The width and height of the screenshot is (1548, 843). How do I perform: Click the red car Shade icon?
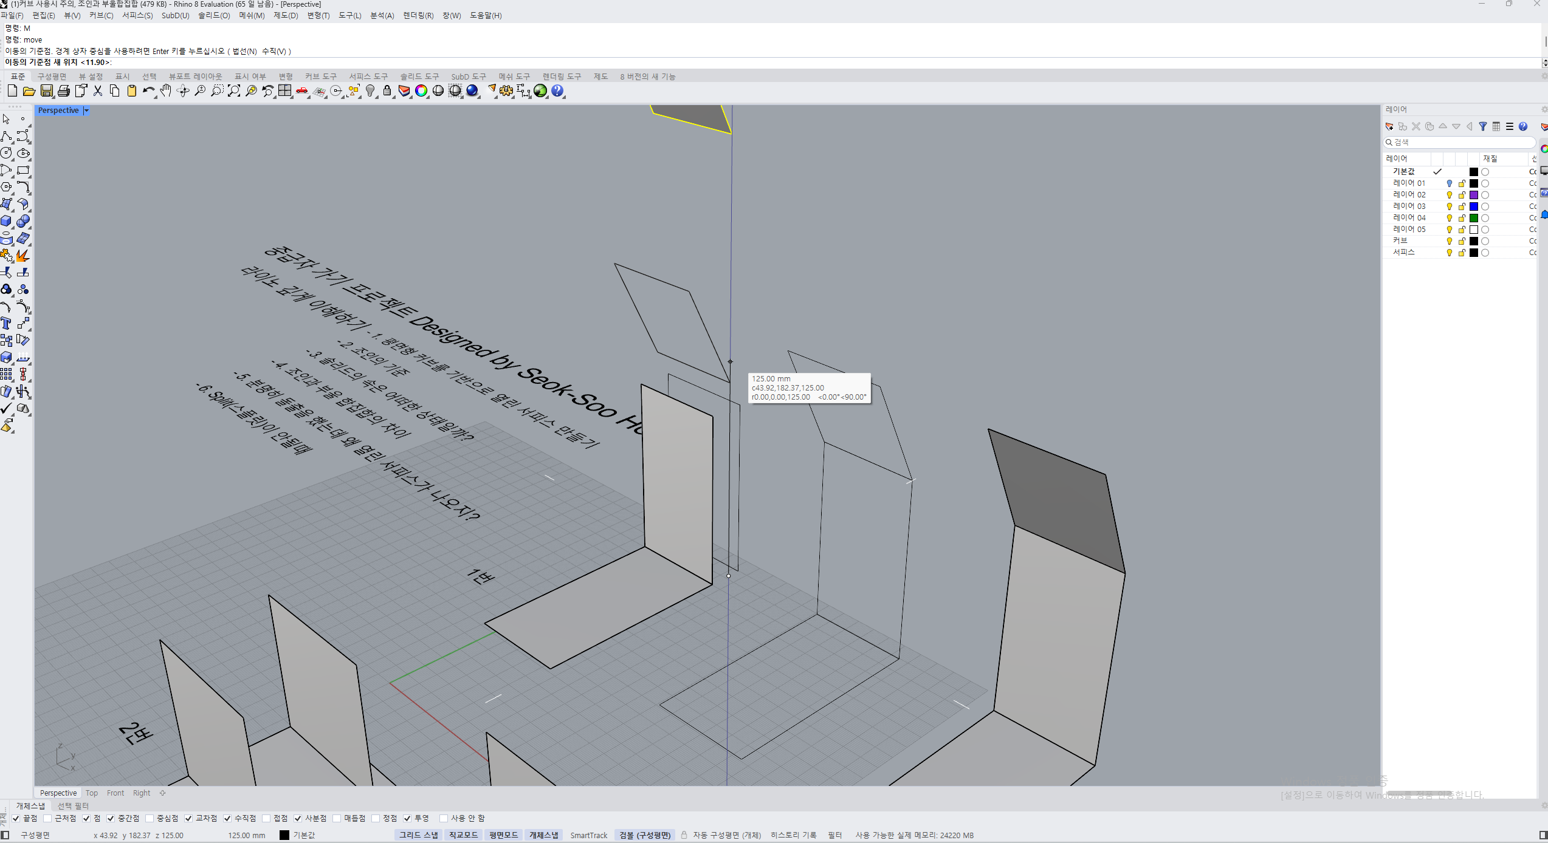pyautogui.click(x=302, y=91)
